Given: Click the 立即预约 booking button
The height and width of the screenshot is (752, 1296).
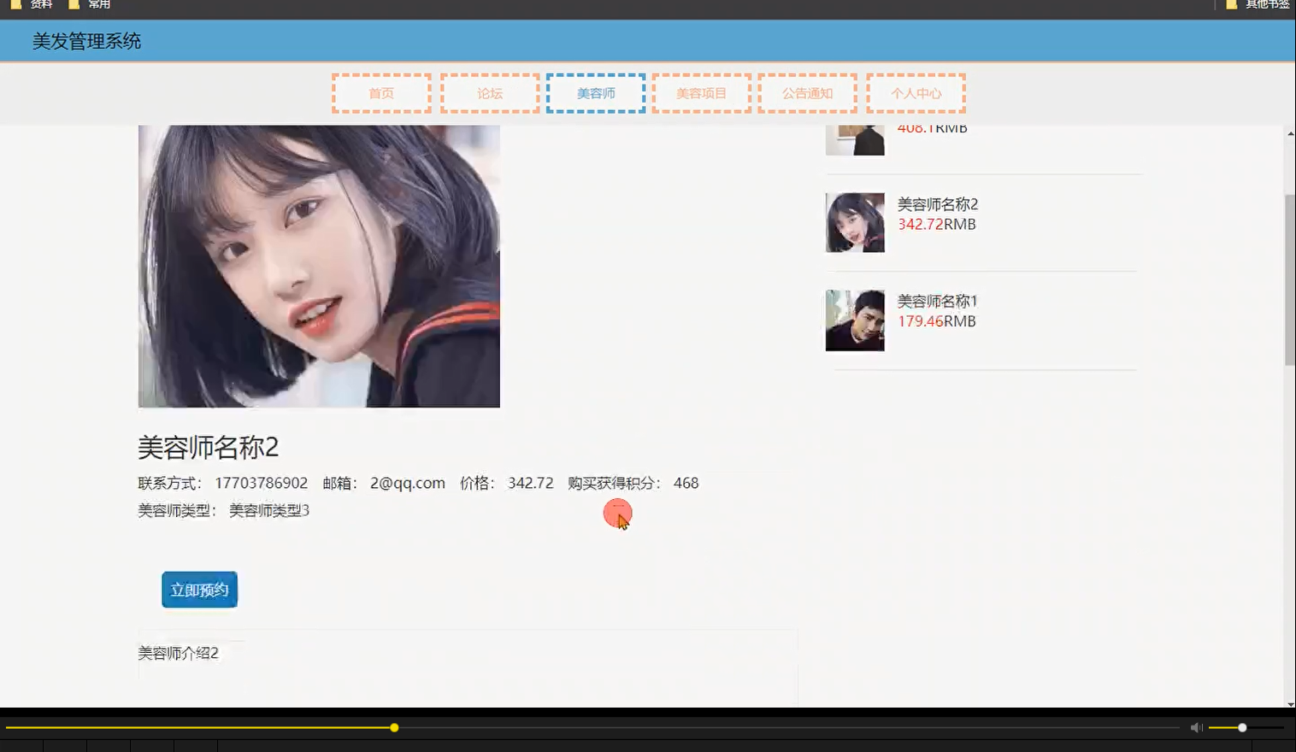Looking at the screenshot, I should (199, 589).
